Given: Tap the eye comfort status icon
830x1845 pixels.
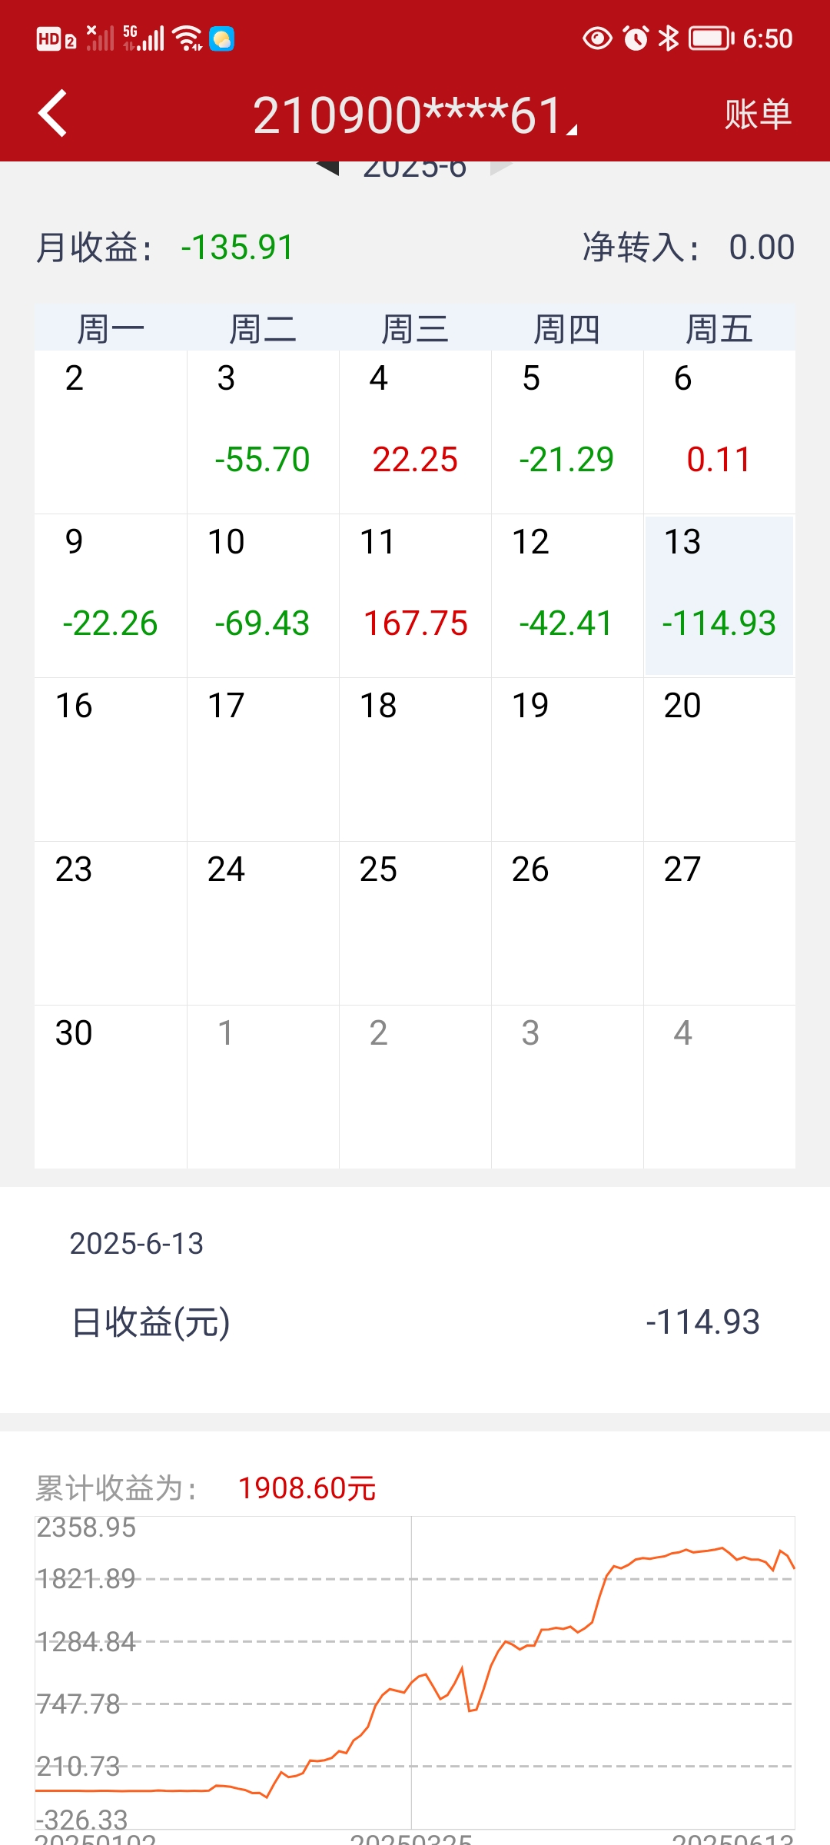Looking at the screenshot, I should click(x=597, y=38).
